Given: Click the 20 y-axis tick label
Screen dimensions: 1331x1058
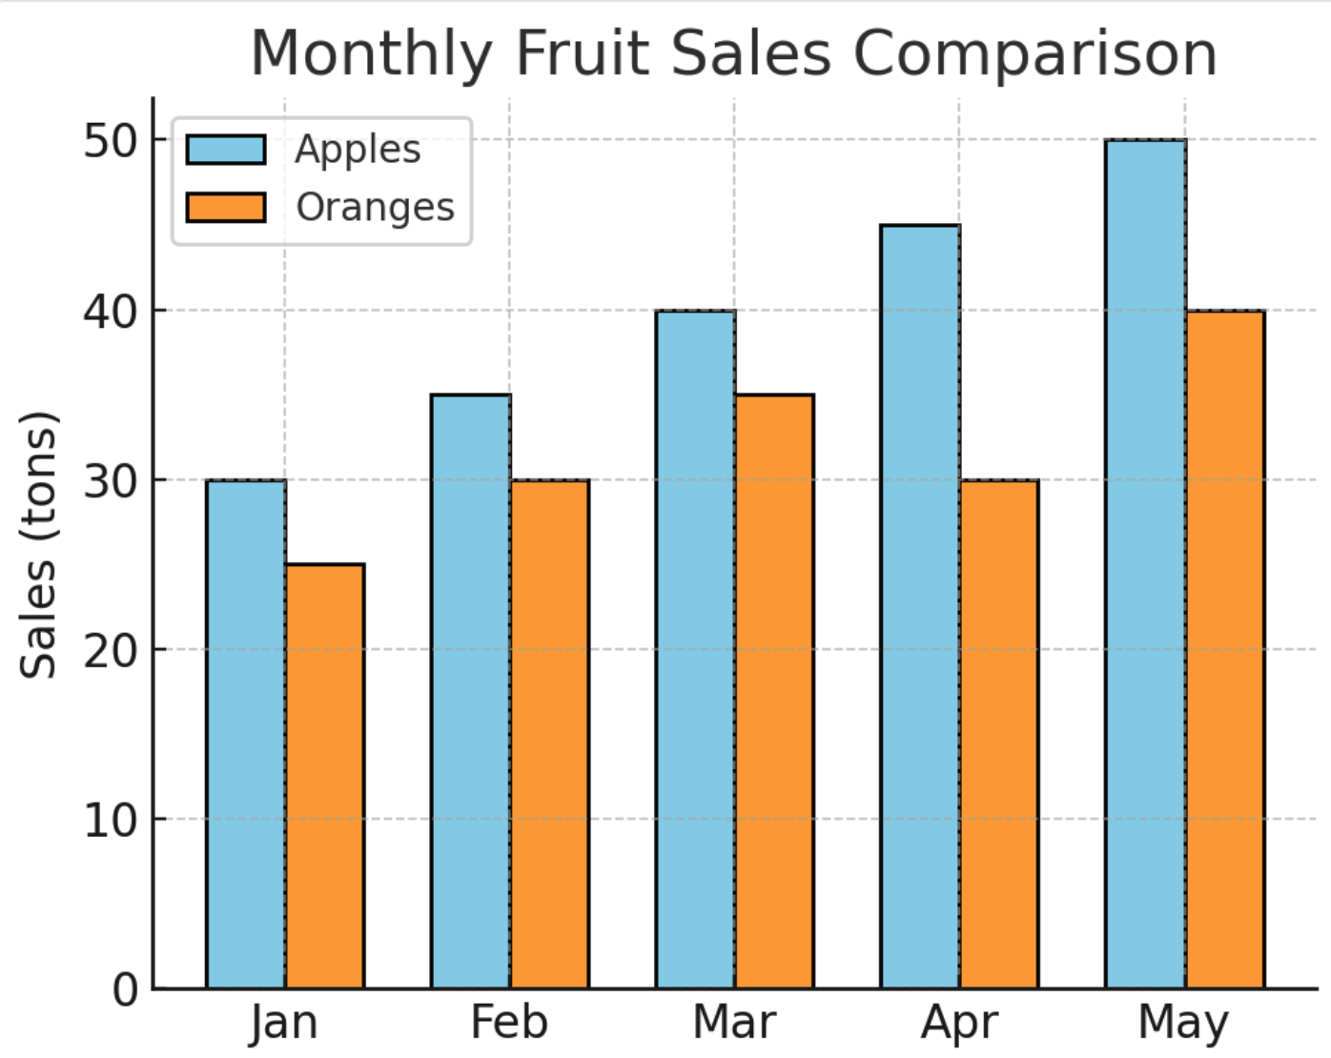Looking at the screenshot, I should [x=111, y=651].
